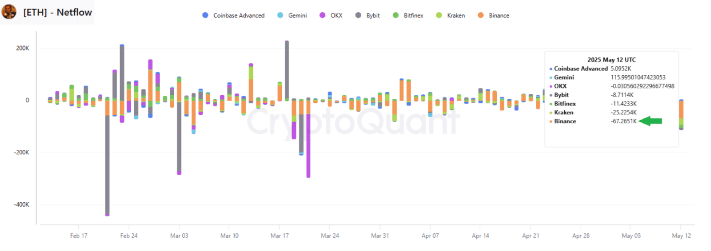Click the 200K y-axis label
The width and height of the screenshot is (711, 251).
(23, 48)
